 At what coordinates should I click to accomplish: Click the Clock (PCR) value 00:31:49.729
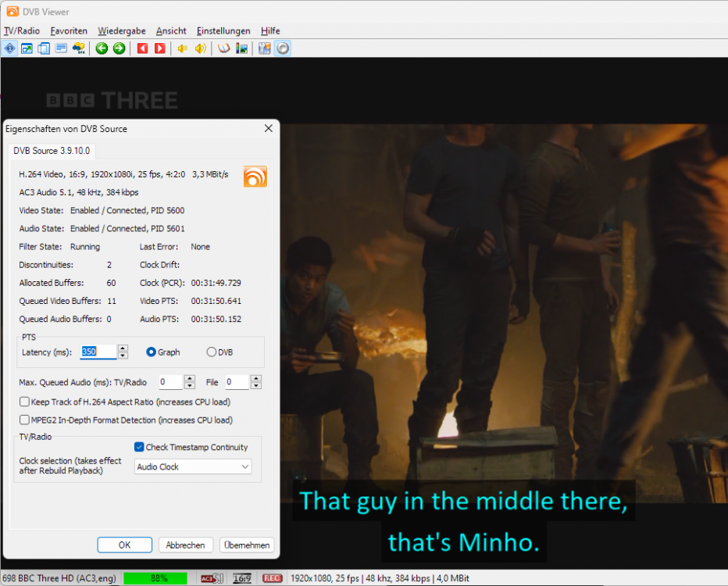216,283
